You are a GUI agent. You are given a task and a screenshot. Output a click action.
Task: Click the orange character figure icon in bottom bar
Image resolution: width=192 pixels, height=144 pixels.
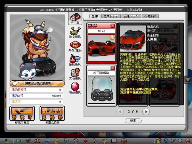(x=38, y=141)
